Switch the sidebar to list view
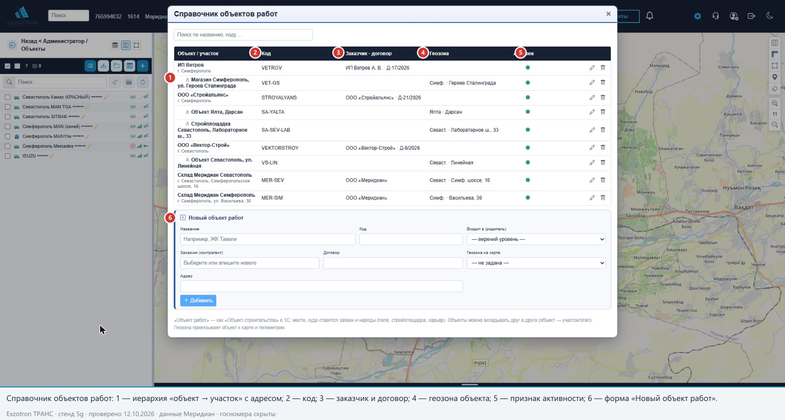 point(90,66)
